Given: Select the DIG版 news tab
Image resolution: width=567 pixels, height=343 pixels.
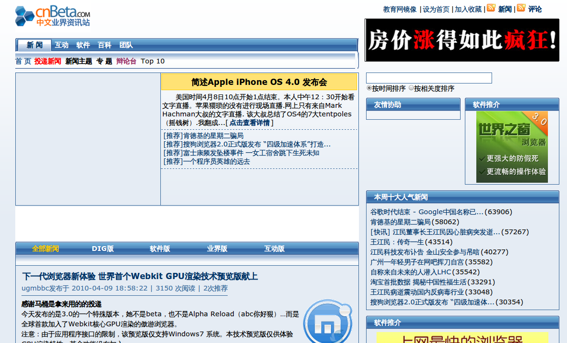Looking at the screenshot, I should [x=103, y=249].
